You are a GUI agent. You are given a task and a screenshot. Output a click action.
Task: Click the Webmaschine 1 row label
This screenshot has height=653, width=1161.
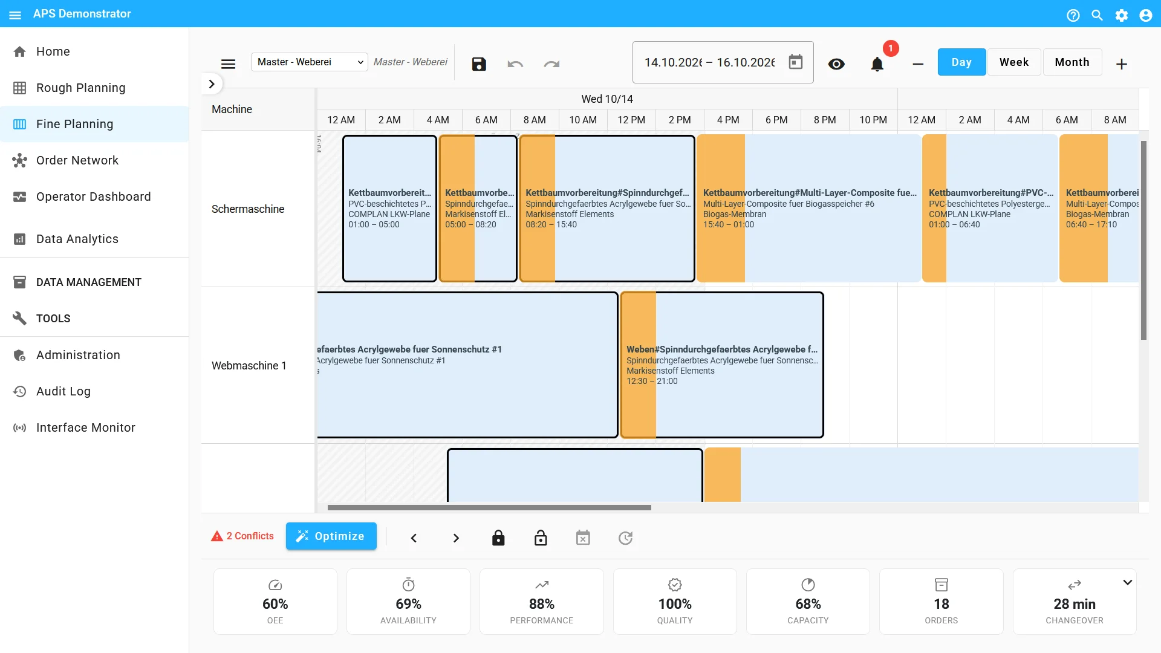(x=249, y=366)
